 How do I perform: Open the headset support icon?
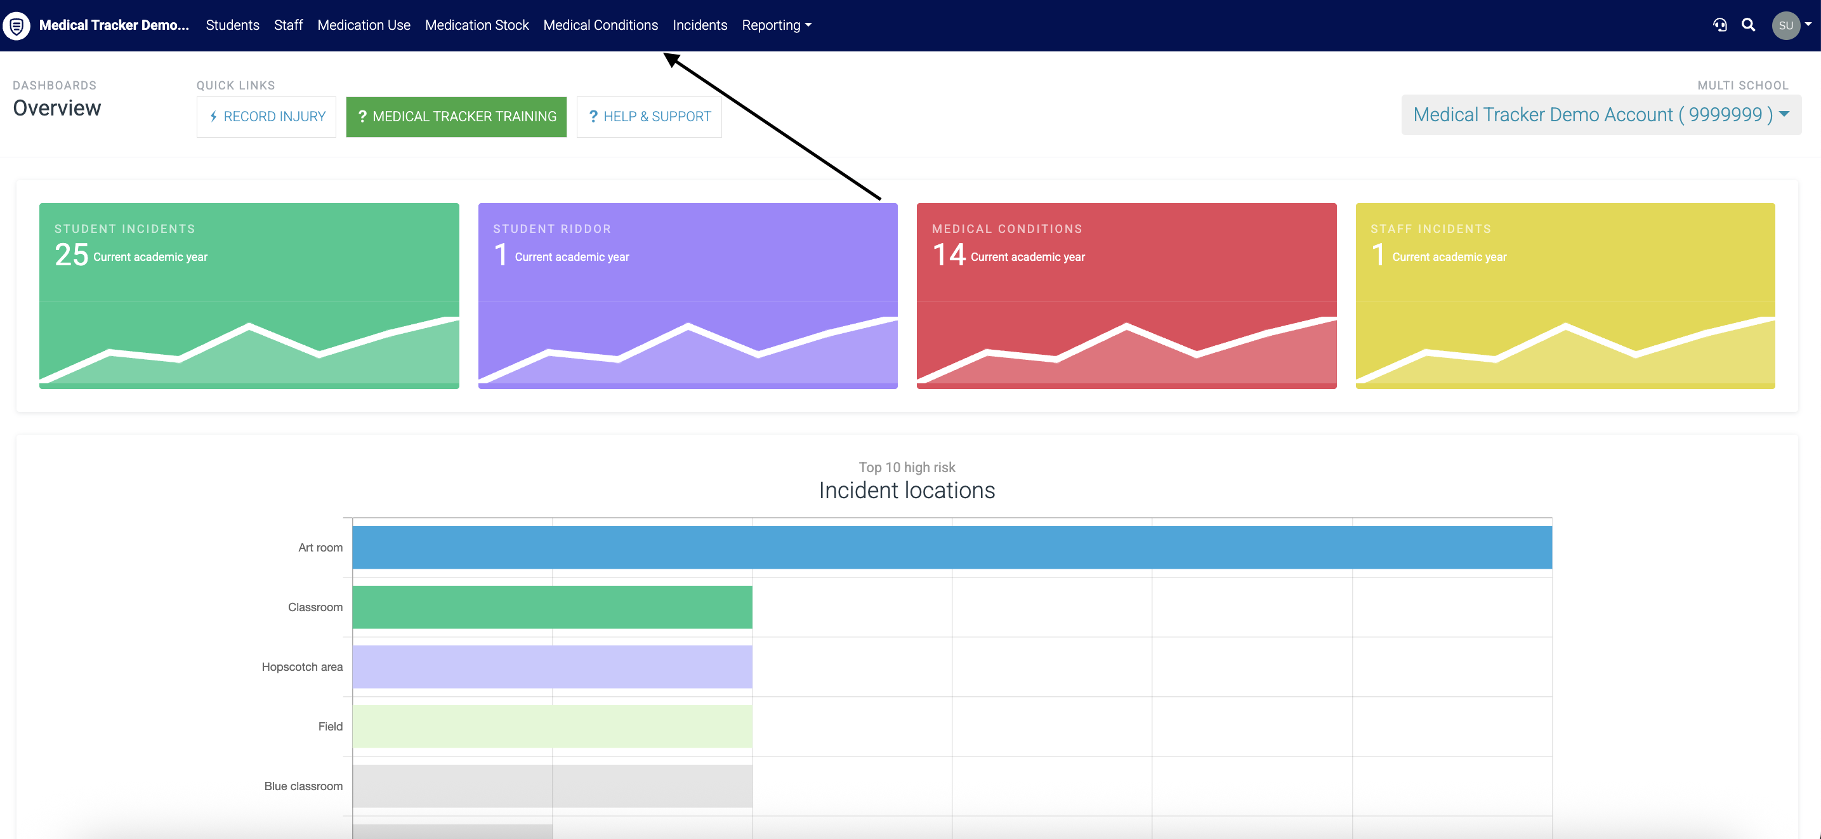tap(1720, 25)
